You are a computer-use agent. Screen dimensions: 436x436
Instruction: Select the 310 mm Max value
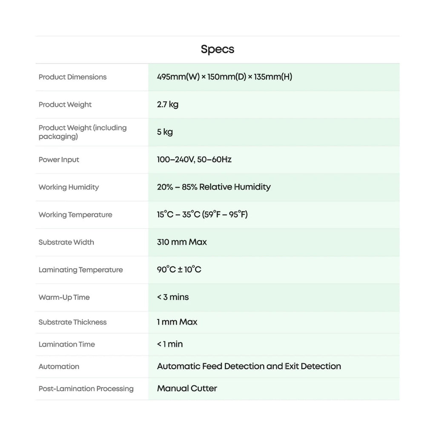(182, 242)
